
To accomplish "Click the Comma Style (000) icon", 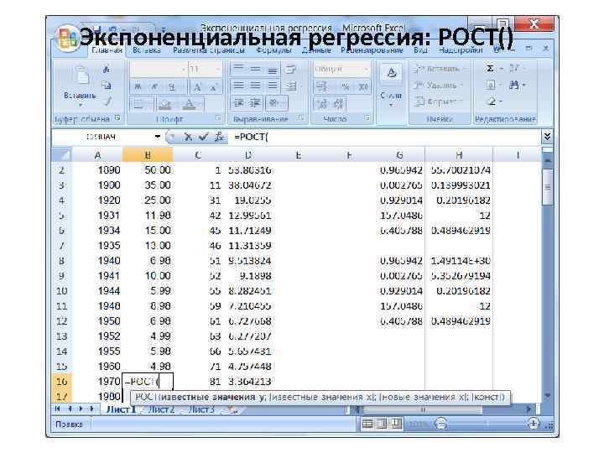I will point(363,86).
